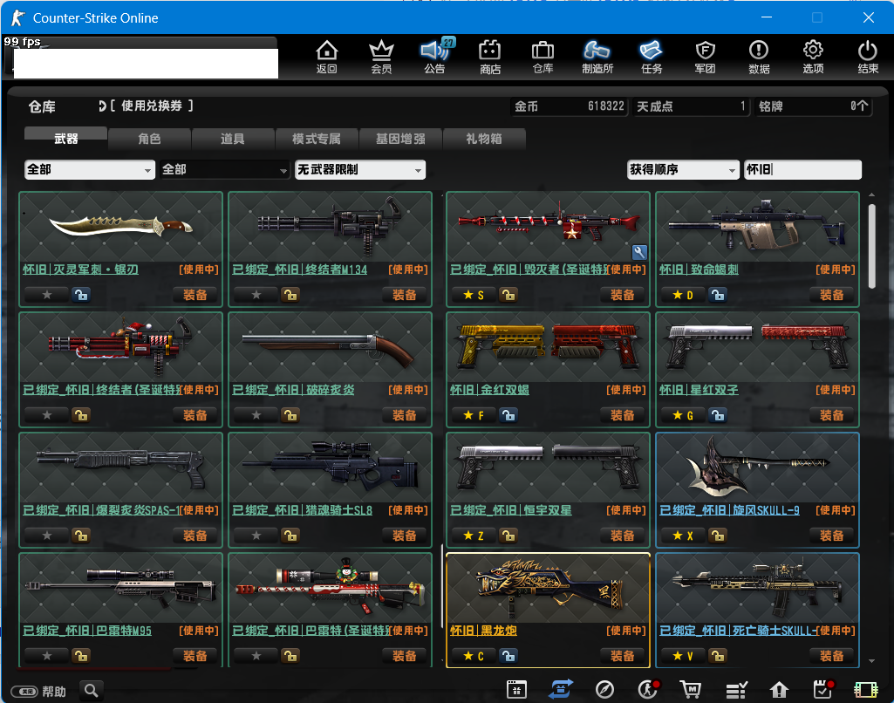Click the 铭牌 0个 counter
Screen dimensions: 894x703
click(x=813, y=106)
